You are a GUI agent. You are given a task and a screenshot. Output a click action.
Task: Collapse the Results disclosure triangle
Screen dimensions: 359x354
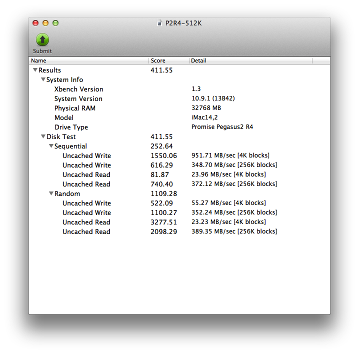click(35, 70)
